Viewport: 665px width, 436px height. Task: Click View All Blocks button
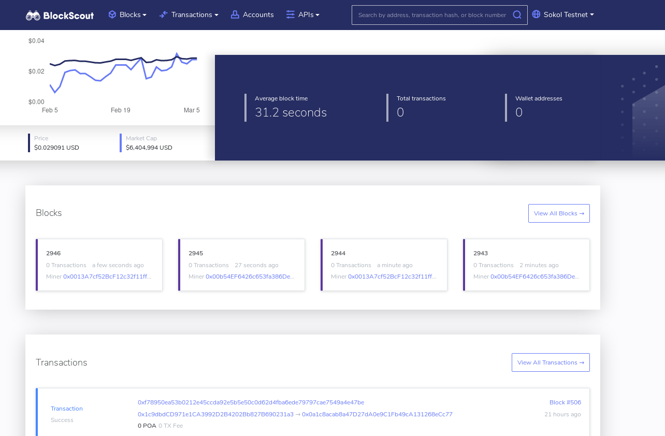559,213
